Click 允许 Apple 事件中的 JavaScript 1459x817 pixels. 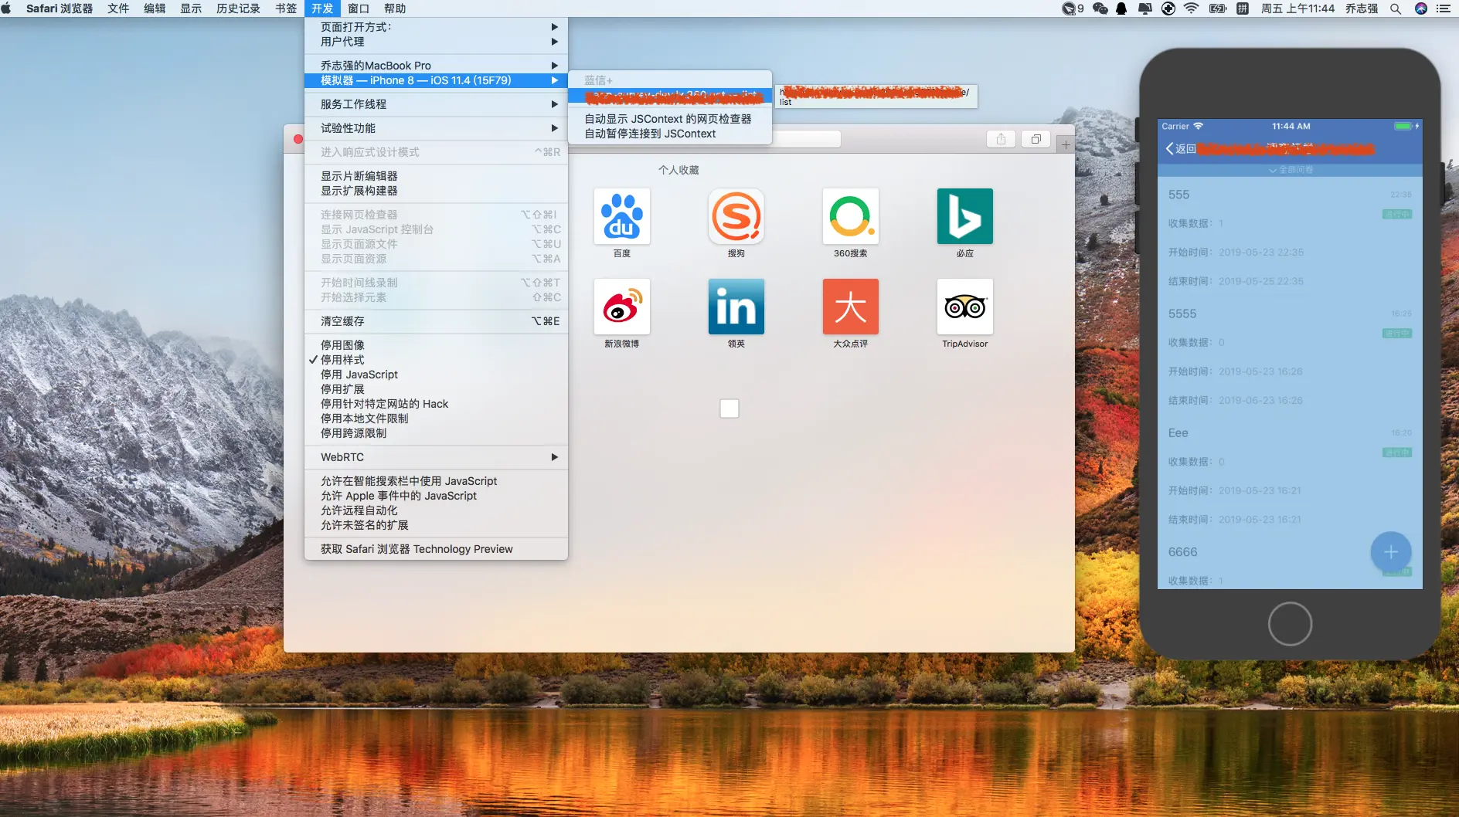pos(436,496)
